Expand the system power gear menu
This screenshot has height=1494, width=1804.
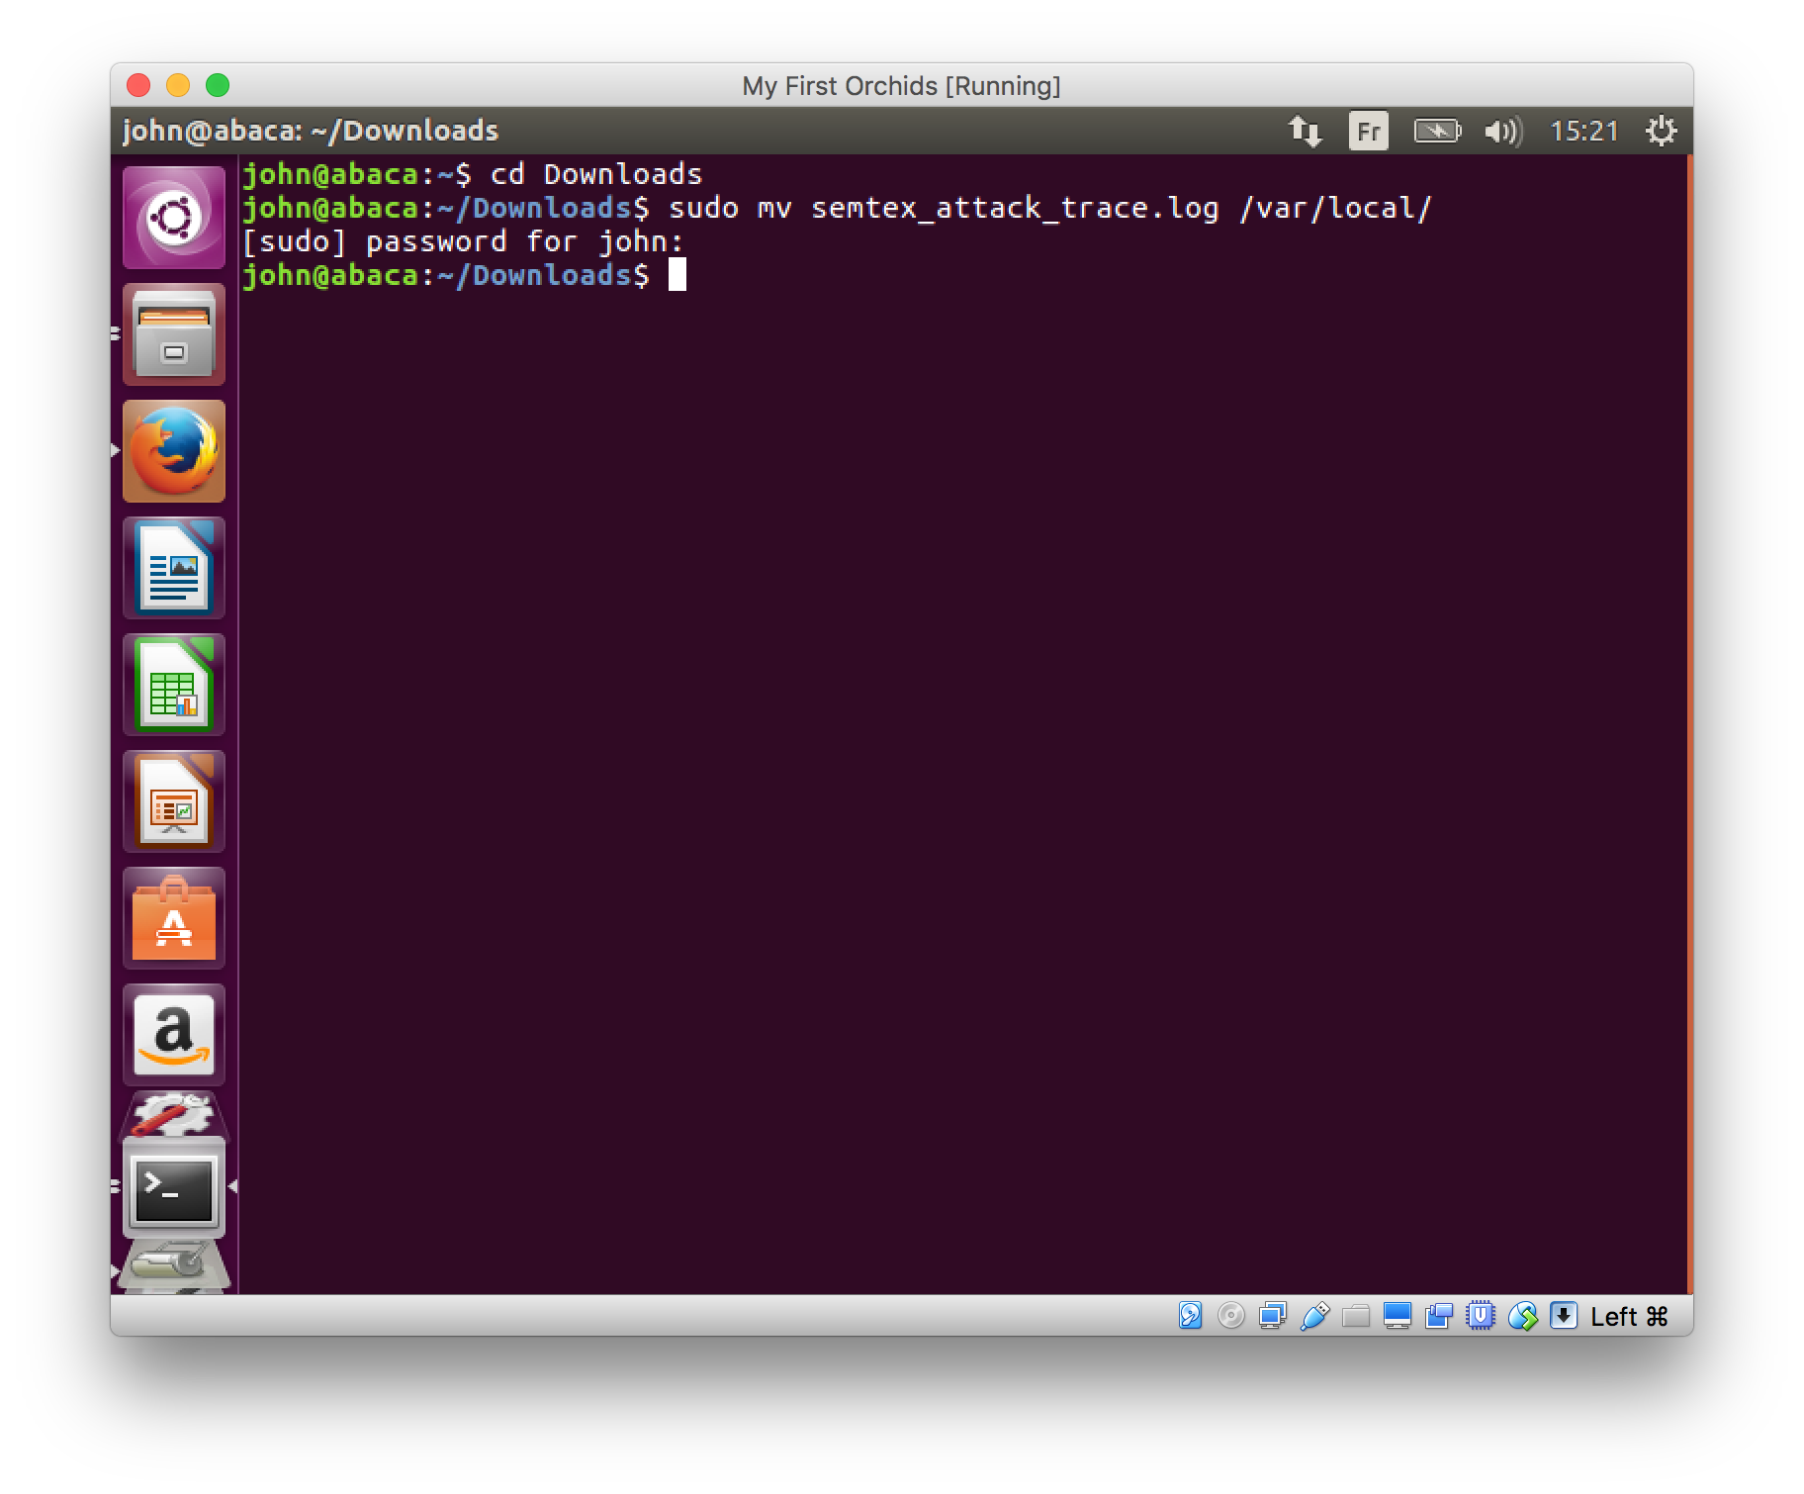[x=1661, y=131]
